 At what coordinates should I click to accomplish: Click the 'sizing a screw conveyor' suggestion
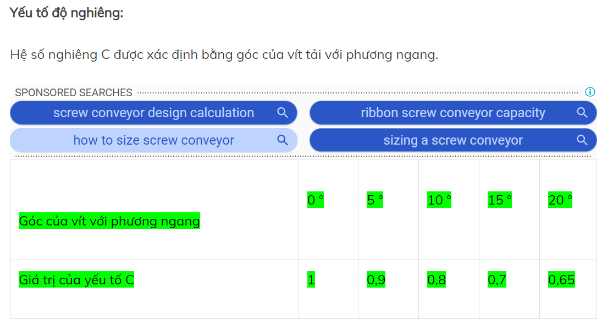(x=452, y=140)
